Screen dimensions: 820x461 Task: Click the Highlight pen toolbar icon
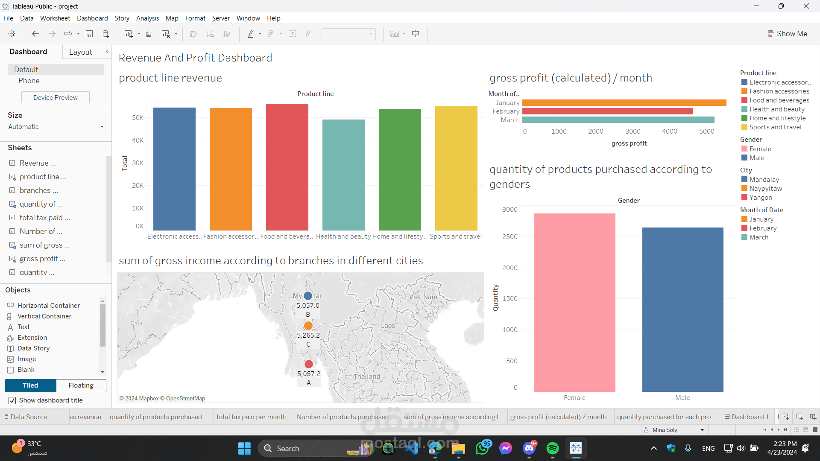tap(251, 34)
